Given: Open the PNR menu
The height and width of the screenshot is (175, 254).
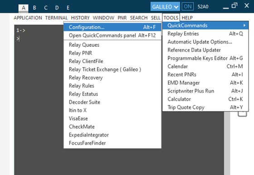Looking at the screenshot, I should 122,18.
